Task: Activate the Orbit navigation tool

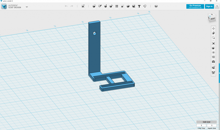Action: coord(213,33)
